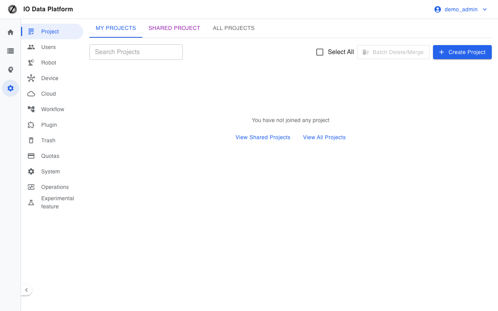Open the Plugin menu label

point(49,125)
